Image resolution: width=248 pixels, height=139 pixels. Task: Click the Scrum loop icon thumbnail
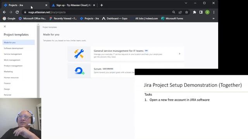pyautogui.click(x=79, y=71)
